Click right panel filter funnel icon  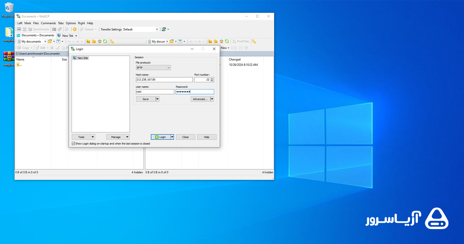[x=180, y=41]
